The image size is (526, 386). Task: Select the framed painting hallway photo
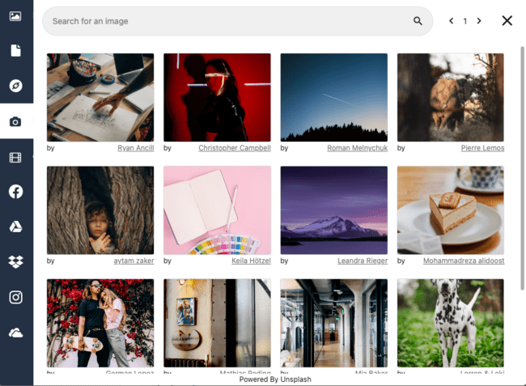pyautogui.click(x=217, y=323)
